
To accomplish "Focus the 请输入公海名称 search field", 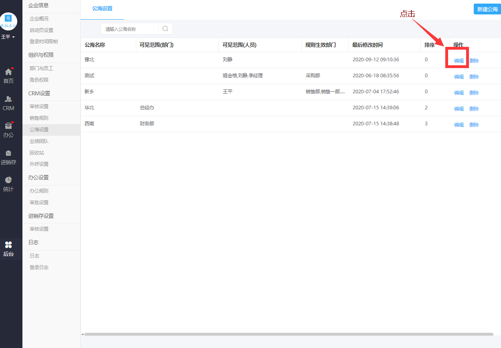I will (x=129, y=29).
